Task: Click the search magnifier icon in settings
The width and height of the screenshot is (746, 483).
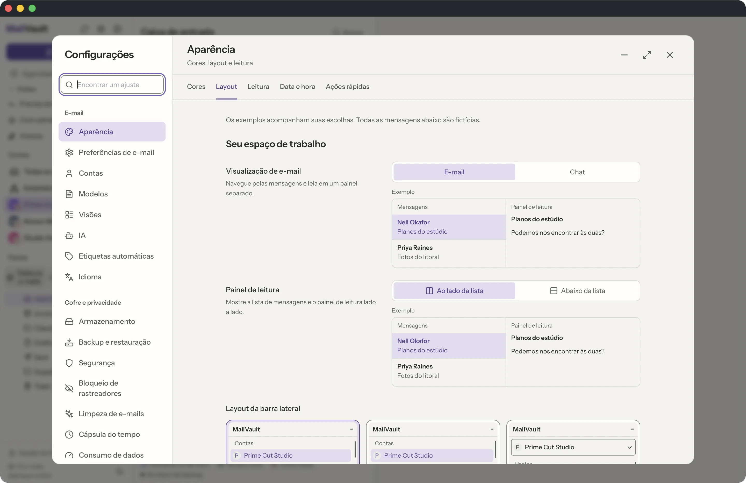Action: click(x=69, y=85)
